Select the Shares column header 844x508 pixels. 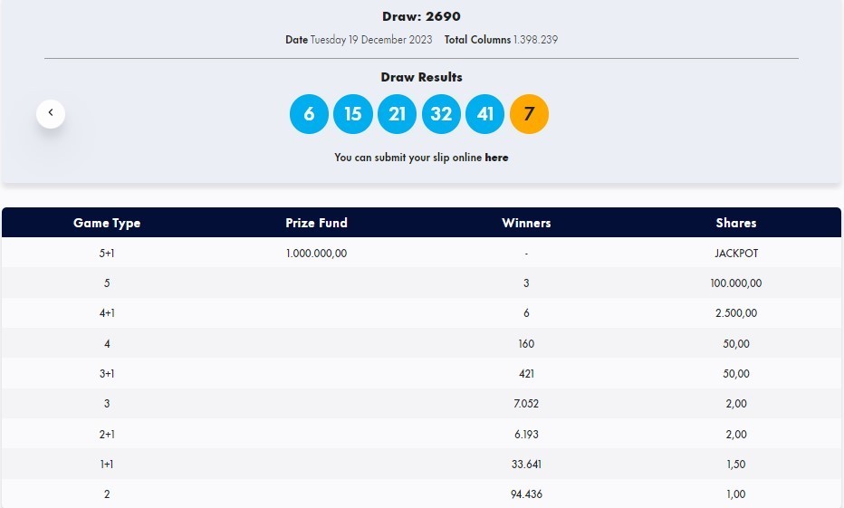pyautogui.click(x=735, y=223)
